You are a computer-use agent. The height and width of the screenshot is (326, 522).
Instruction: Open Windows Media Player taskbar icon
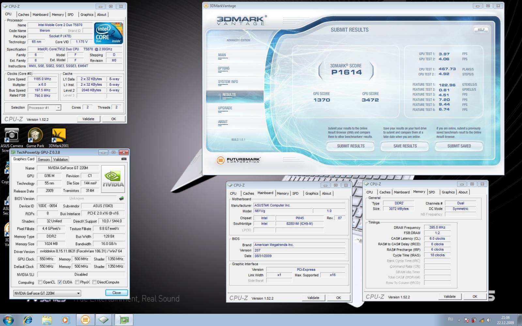(x=65, y=320)
